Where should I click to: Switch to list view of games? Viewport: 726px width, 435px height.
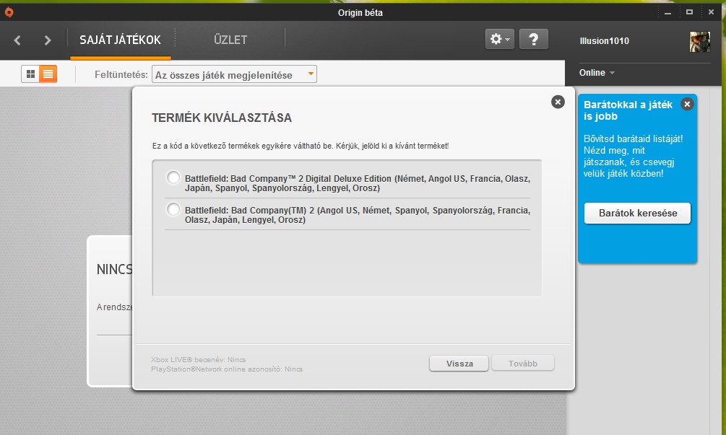[48, 74]
